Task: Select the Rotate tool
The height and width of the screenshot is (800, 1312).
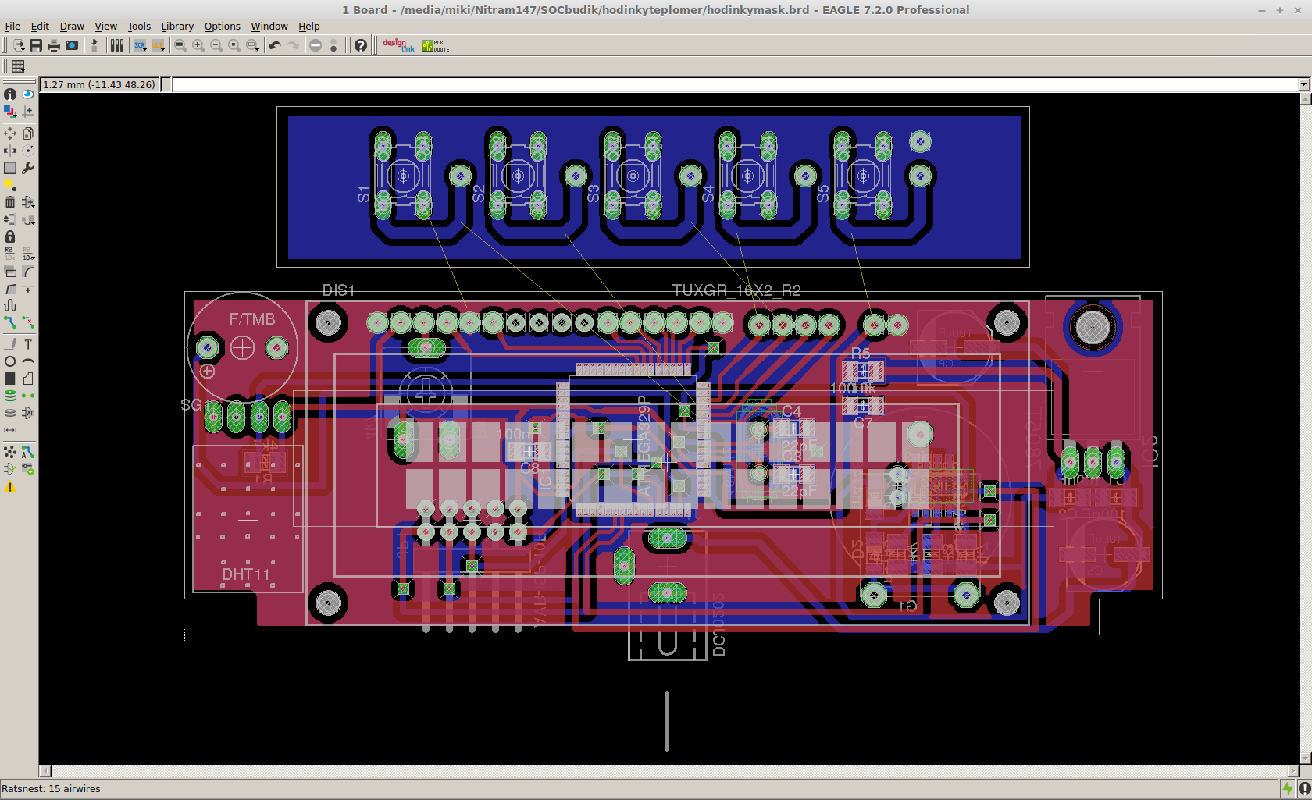Action: pos(28,150)
